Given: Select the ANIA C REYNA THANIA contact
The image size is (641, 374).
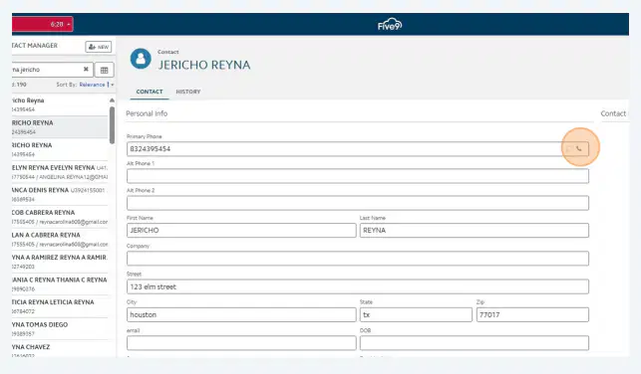Looking at the screenshot, I should tap(60, 283).
